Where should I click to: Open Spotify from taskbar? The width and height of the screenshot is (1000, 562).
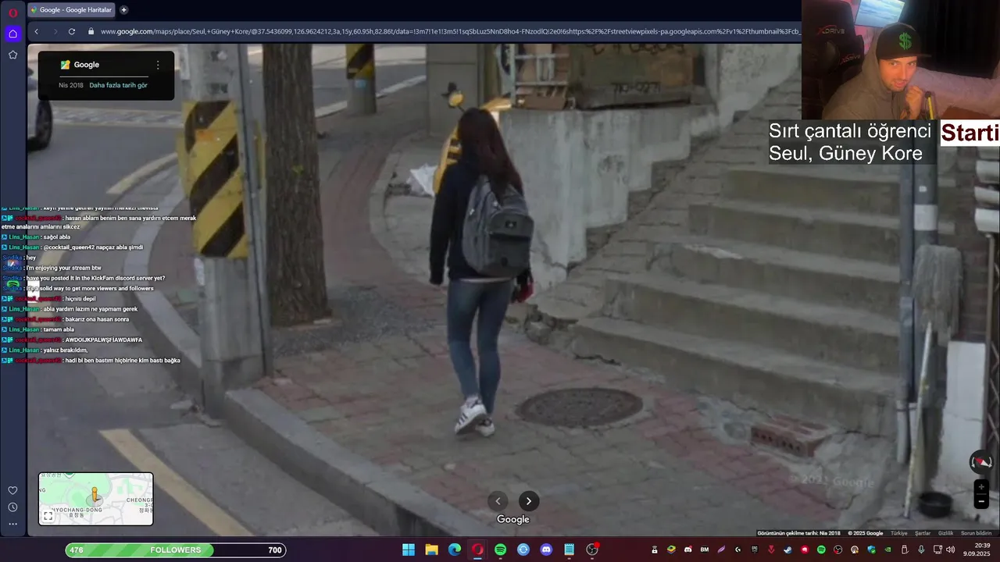coord(500,550)
